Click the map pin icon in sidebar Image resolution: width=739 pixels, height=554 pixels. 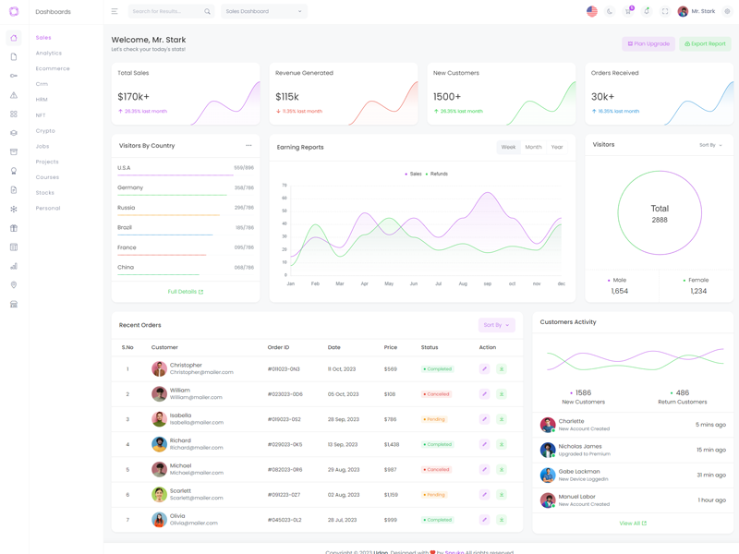pos(14,285)
